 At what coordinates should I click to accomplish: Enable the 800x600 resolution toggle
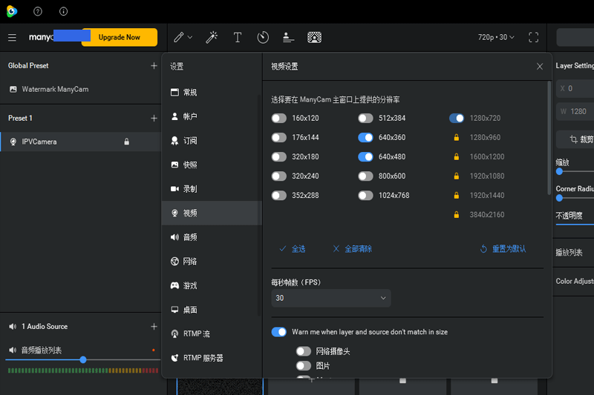pyautogui.click(x=365, y=176)
